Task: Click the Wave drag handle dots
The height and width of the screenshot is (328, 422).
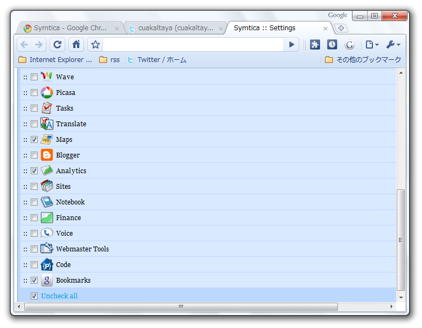Action: tap(25, 77)
